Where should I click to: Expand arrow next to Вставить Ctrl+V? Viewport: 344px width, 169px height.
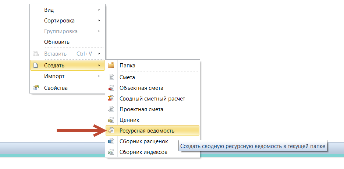[99, 53]
